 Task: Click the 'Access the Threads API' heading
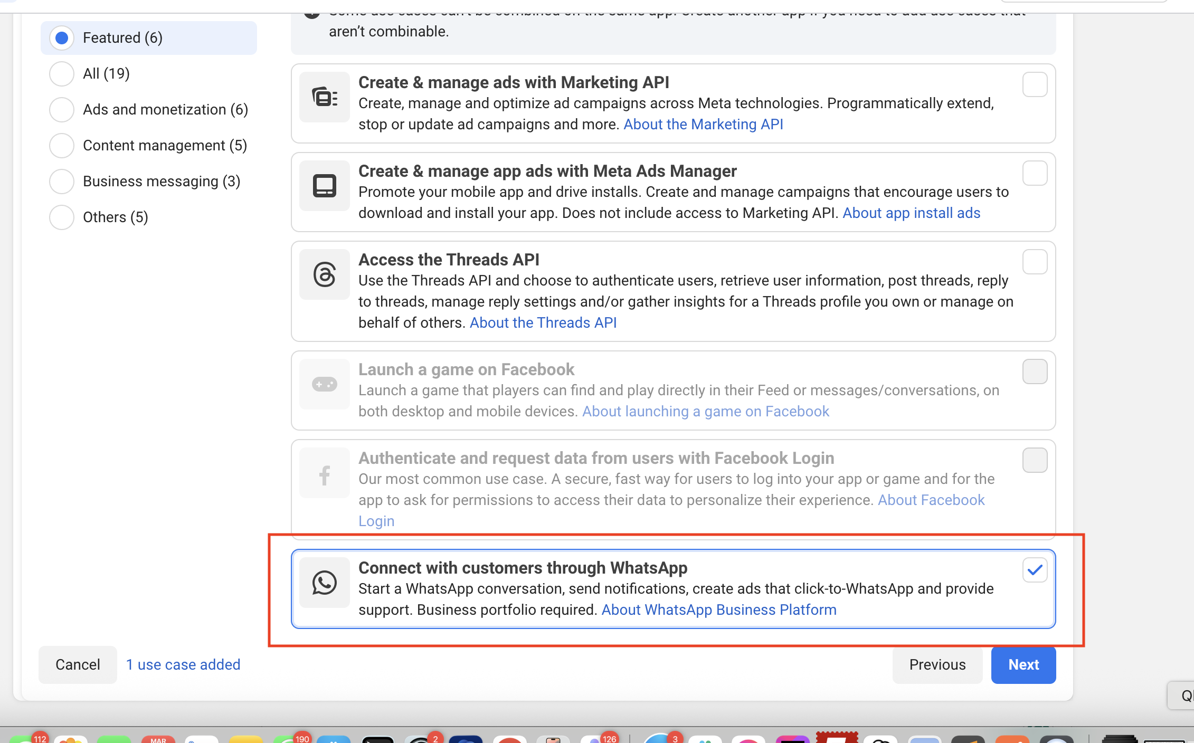(x=449, y=260)
